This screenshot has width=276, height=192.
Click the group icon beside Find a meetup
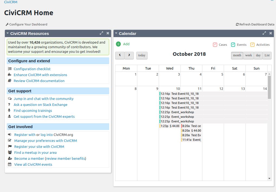pos(10,152)
